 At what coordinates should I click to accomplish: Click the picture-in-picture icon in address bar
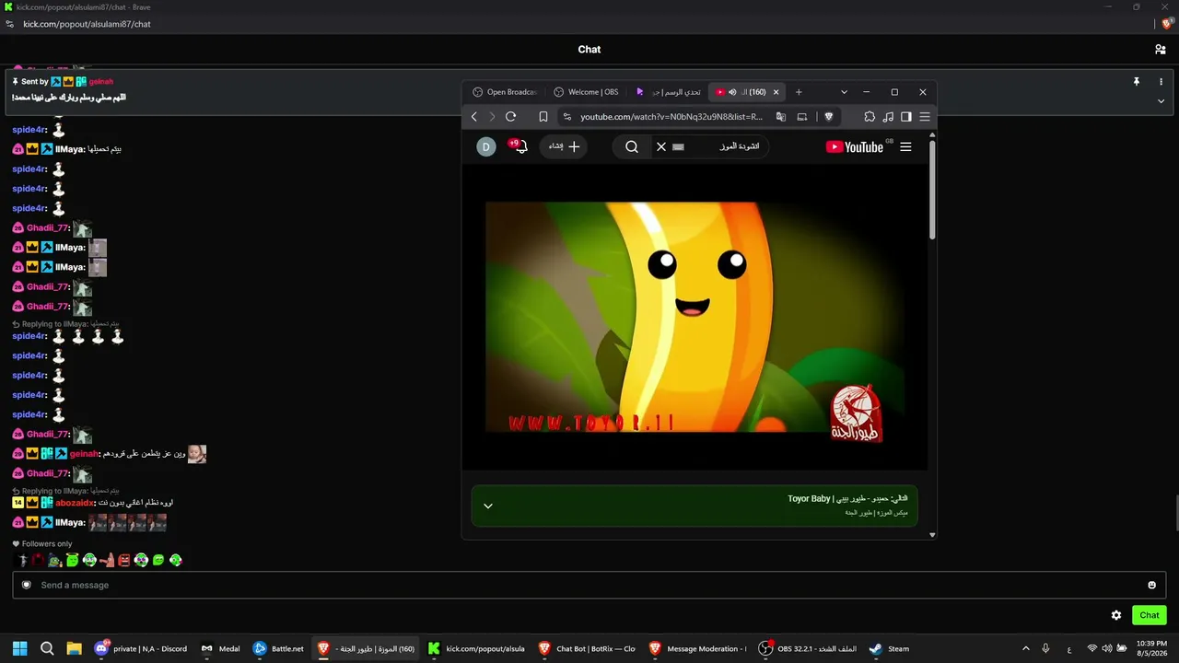[x=802, y=117]
